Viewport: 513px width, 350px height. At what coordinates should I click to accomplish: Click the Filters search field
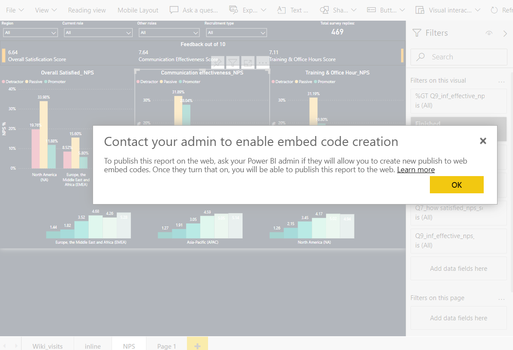[459, 57]
